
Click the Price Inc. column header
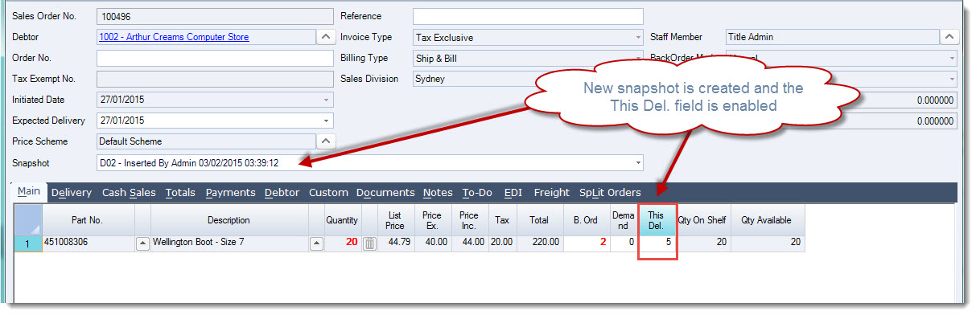point(469,219)
